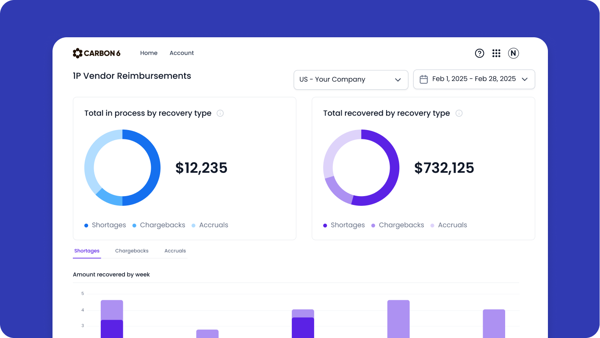Screen dimensions: 600x338
Task: Open the Account navigation item
Action: click(182, 53)
